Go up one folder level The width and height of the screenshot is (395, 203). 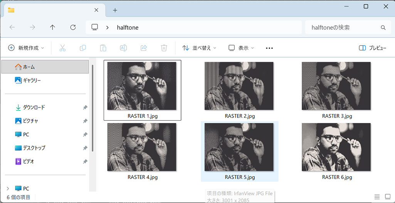52,27
